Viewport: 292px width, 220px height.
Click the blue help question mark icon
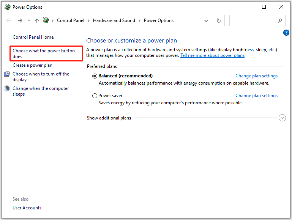point(286,33)
